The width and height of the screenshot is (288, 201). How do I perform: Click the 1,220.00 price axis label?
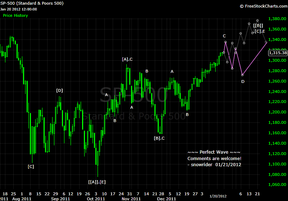(277, 102)
